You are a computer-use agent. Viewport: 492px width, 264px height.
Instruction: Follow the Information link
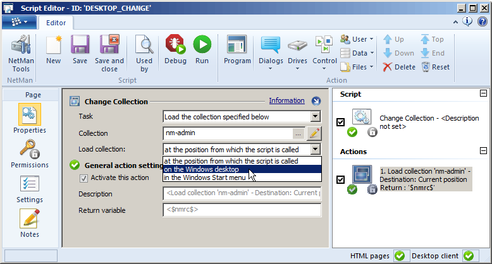(287, 100)
